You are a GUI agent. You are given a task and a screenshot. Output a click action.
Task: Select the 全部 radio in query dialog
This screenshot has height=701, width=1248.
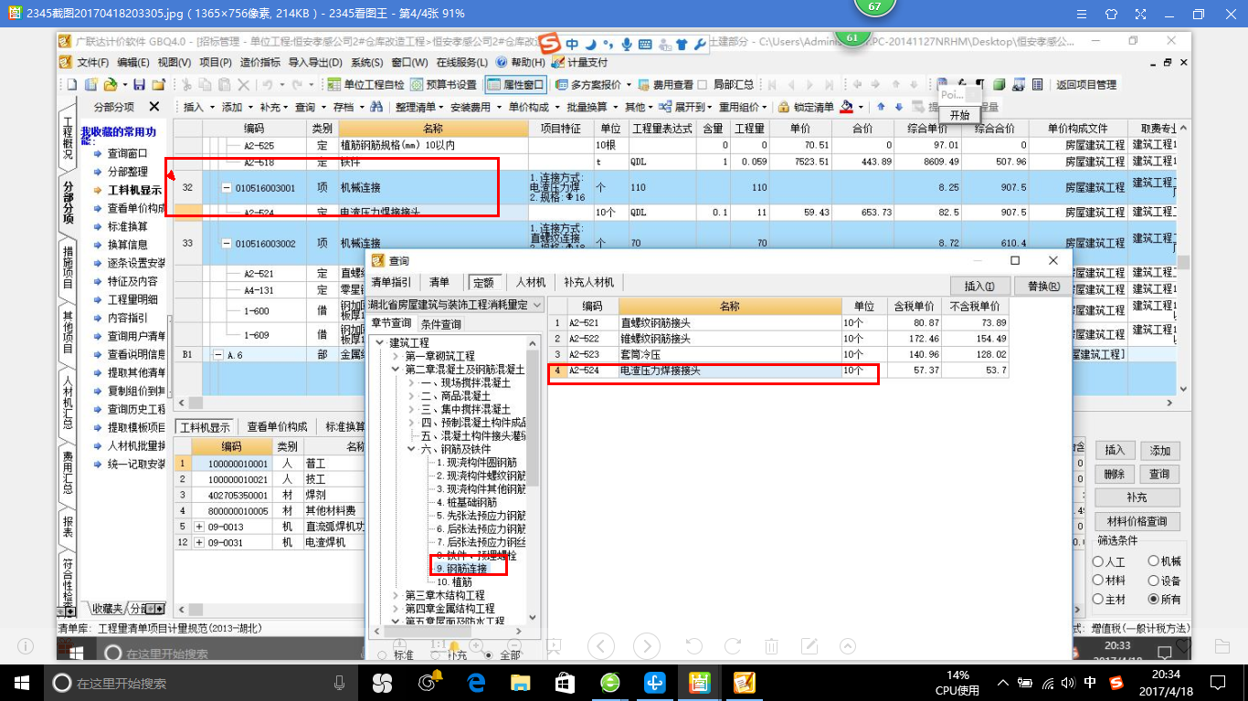(x=490, y=655)
